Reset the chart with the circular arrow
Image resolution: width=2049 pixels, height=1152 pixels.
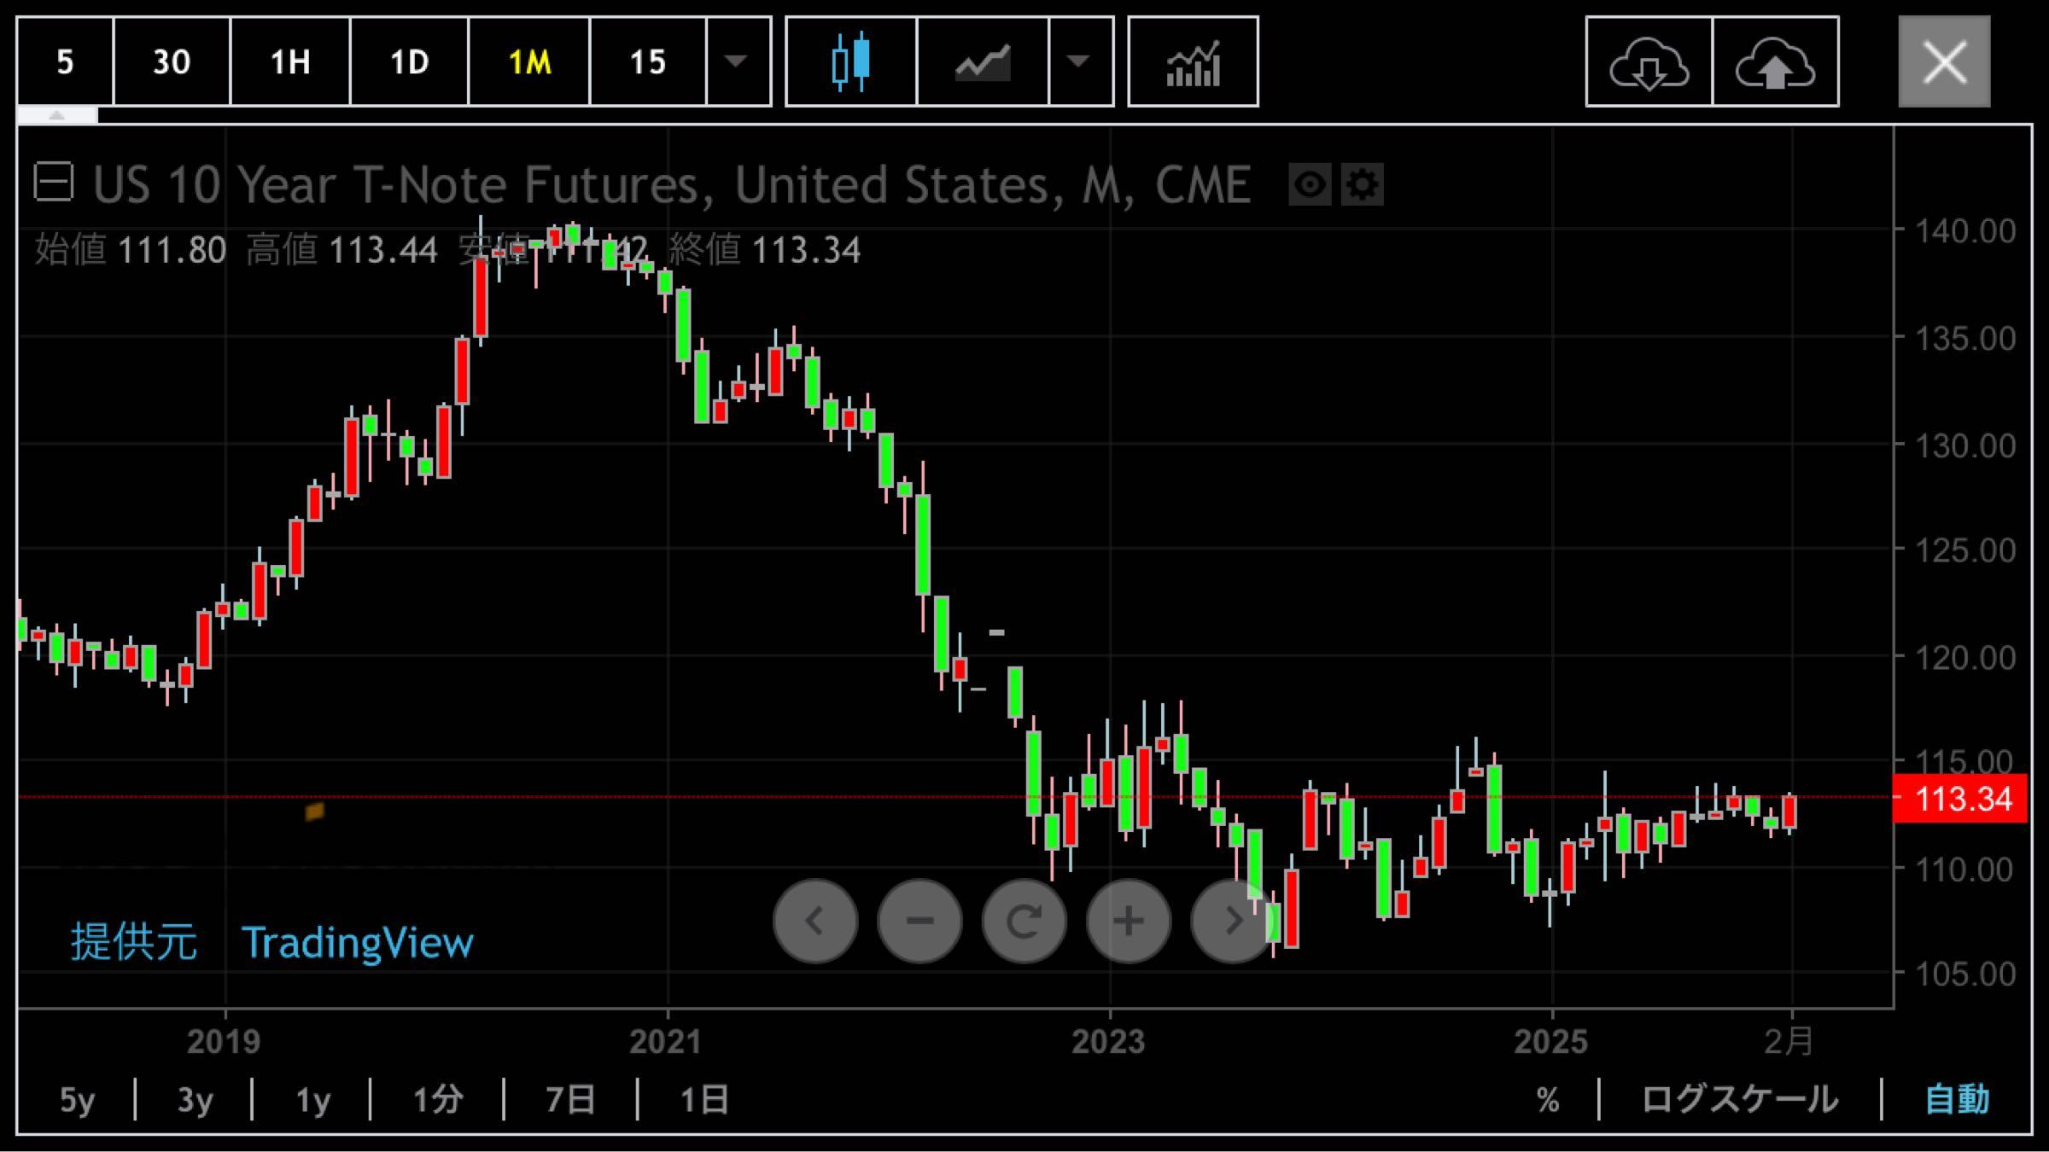1024,921
